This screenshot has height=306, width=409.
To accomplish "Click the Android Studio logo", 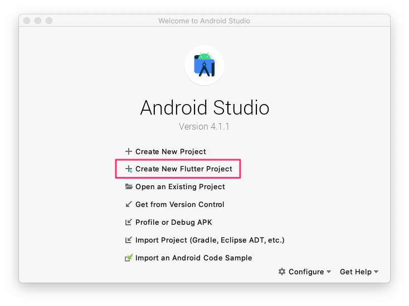I will 204,65.
